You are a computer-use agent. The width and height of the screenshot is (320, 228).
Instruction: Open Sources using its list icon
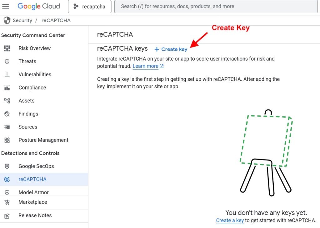7,127
